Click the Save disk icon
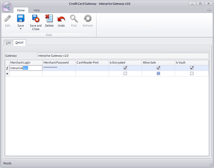Viewport: 214px width, 168px height. 21,18
